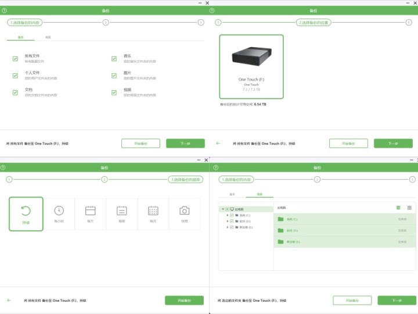This screenshot has width=418, height=314.
Task: Select the 每周 weekly schedule icon
Action: tap(121, 211)
